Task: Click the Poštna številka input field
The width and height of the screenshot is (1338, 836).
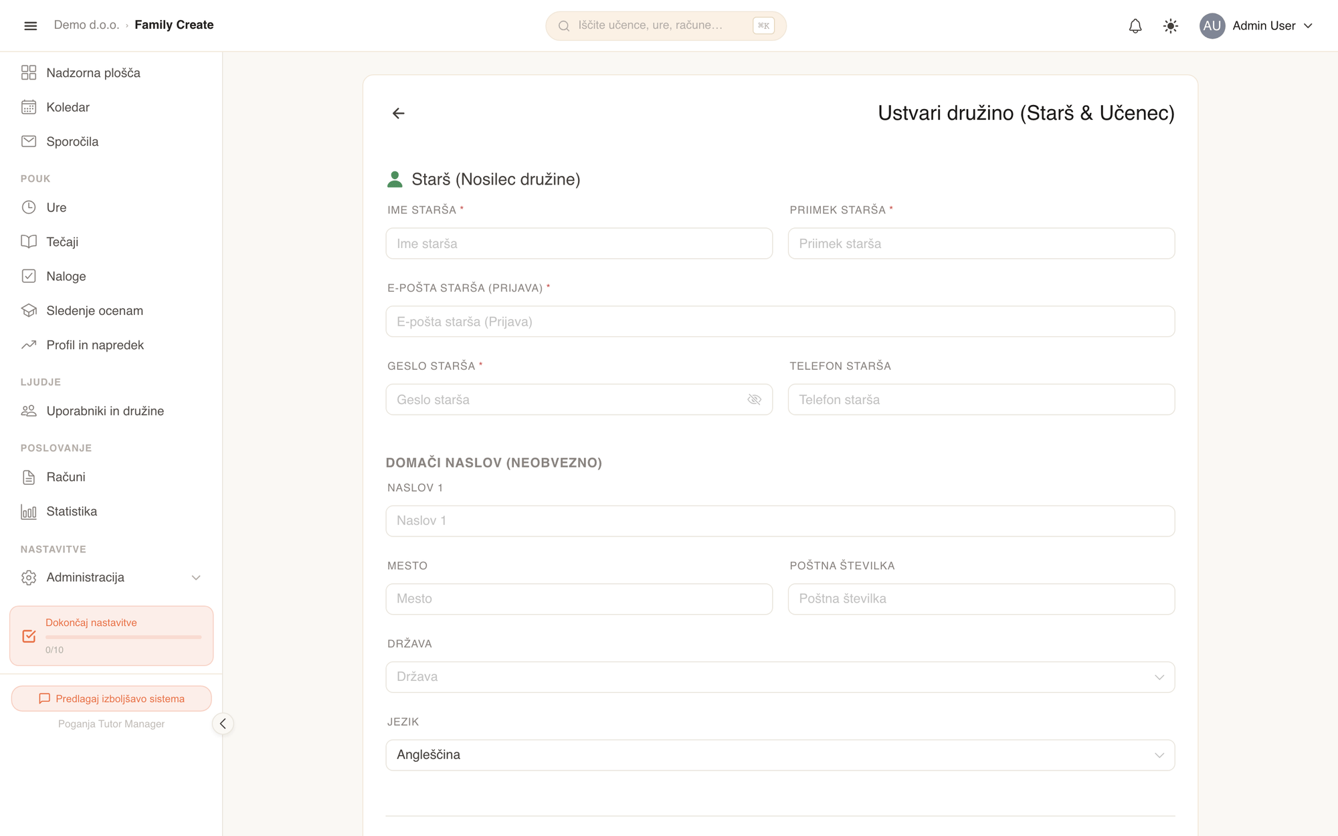Action: [x=981, y=599]
